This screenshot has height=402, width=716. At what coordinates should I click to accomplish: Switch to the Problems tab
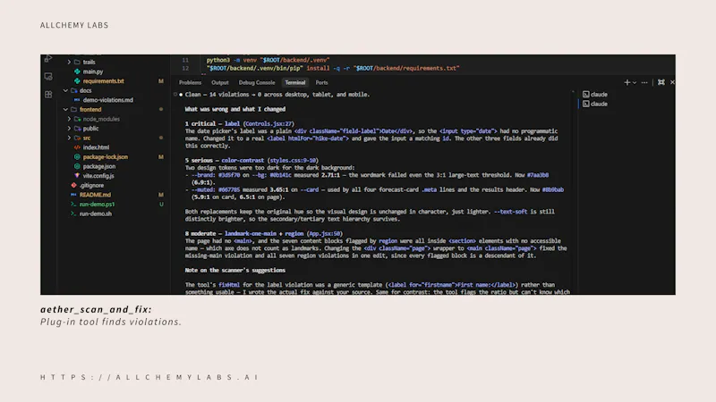pyautogui.click(x=190, y=82)
